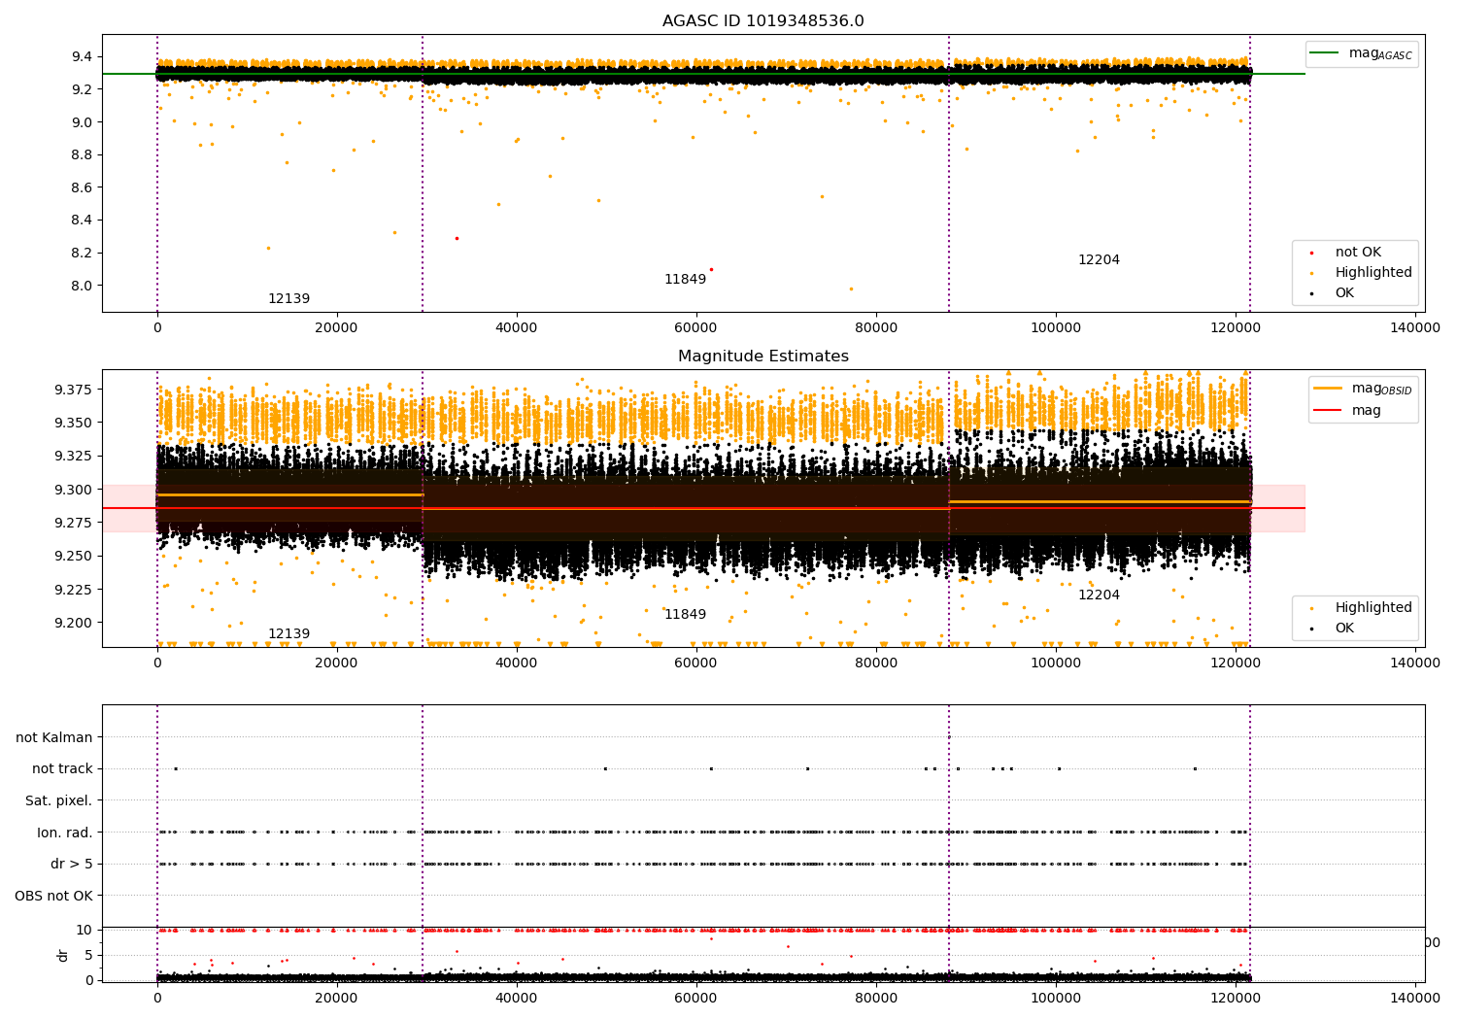Click the 9.250 y-axis tick label
The width and height of the screenshot is (1457, 1020).
tap(72, 557)
